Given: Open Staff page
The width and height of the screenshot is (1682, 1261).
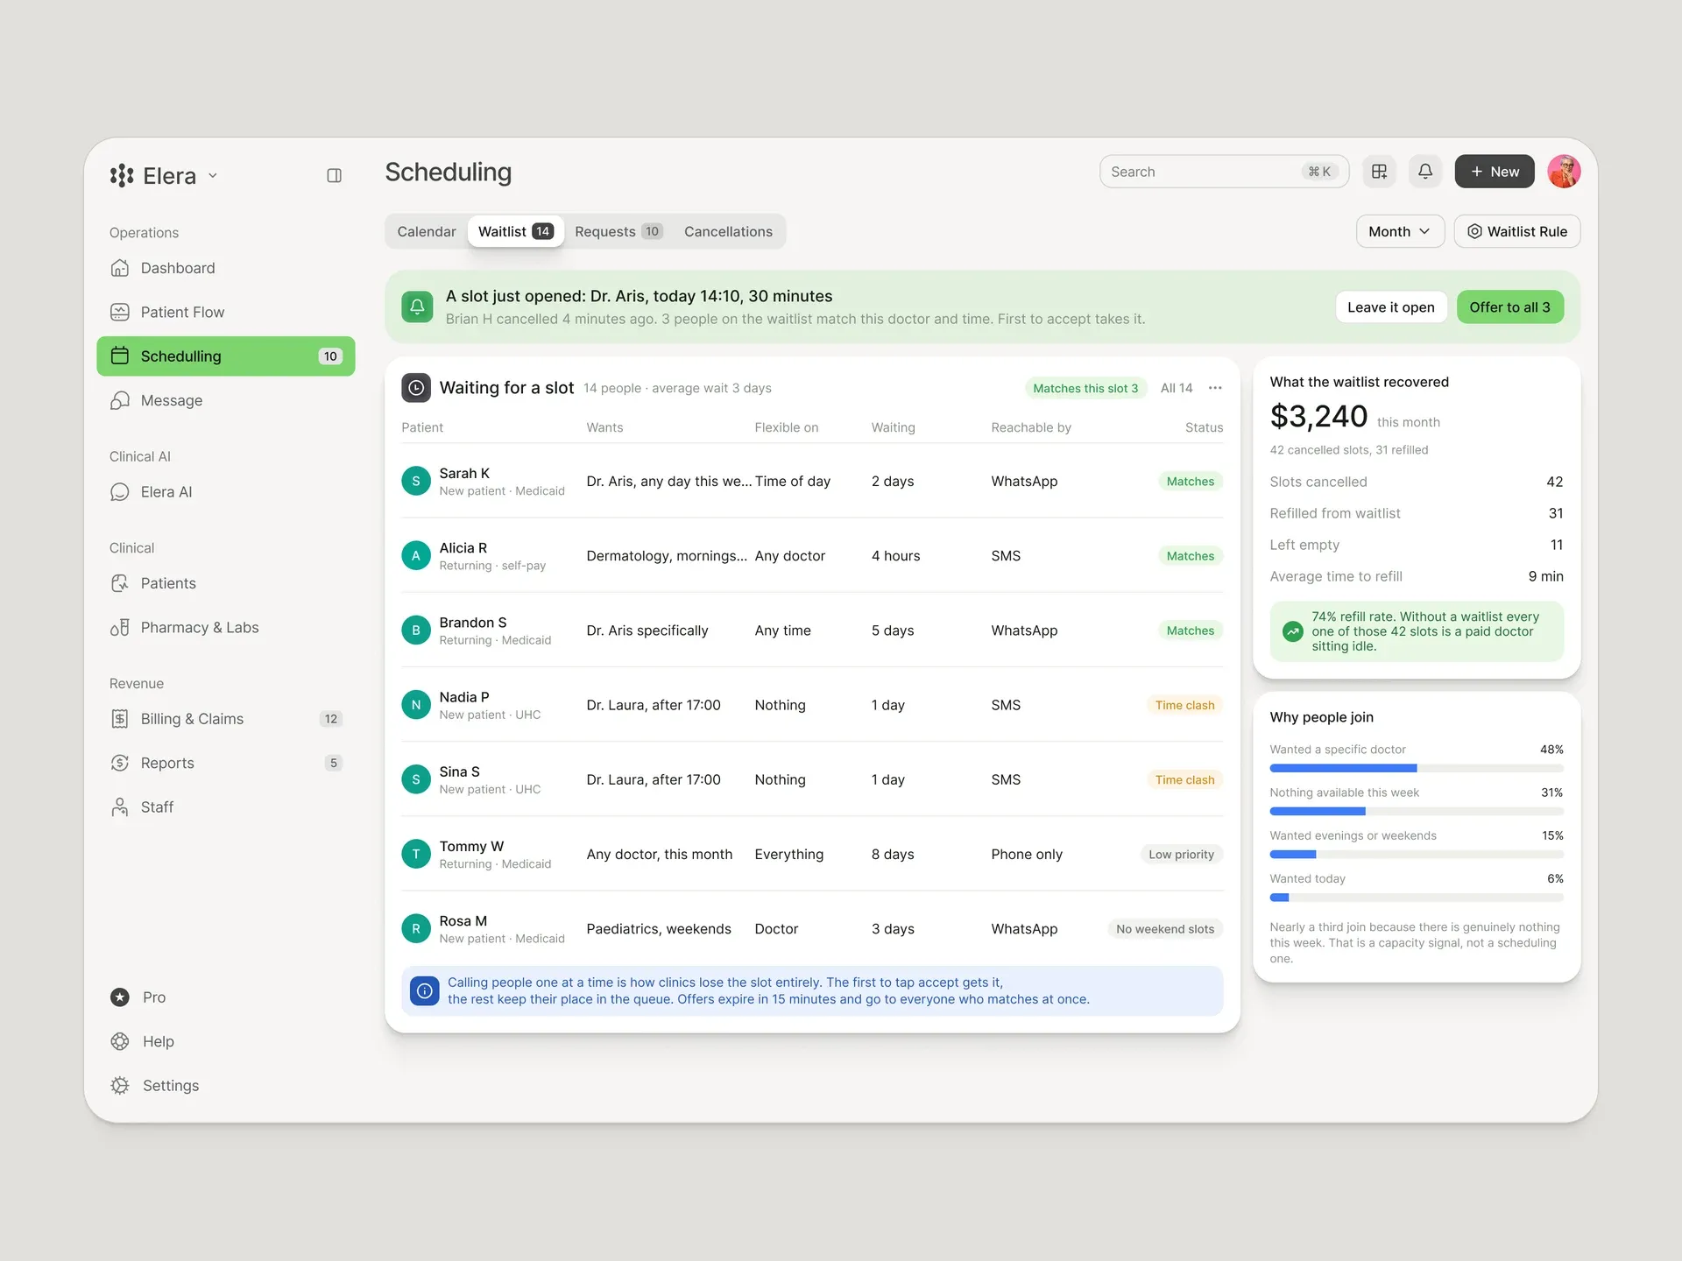Looking at the screenshot, I should tap(225, 807).
